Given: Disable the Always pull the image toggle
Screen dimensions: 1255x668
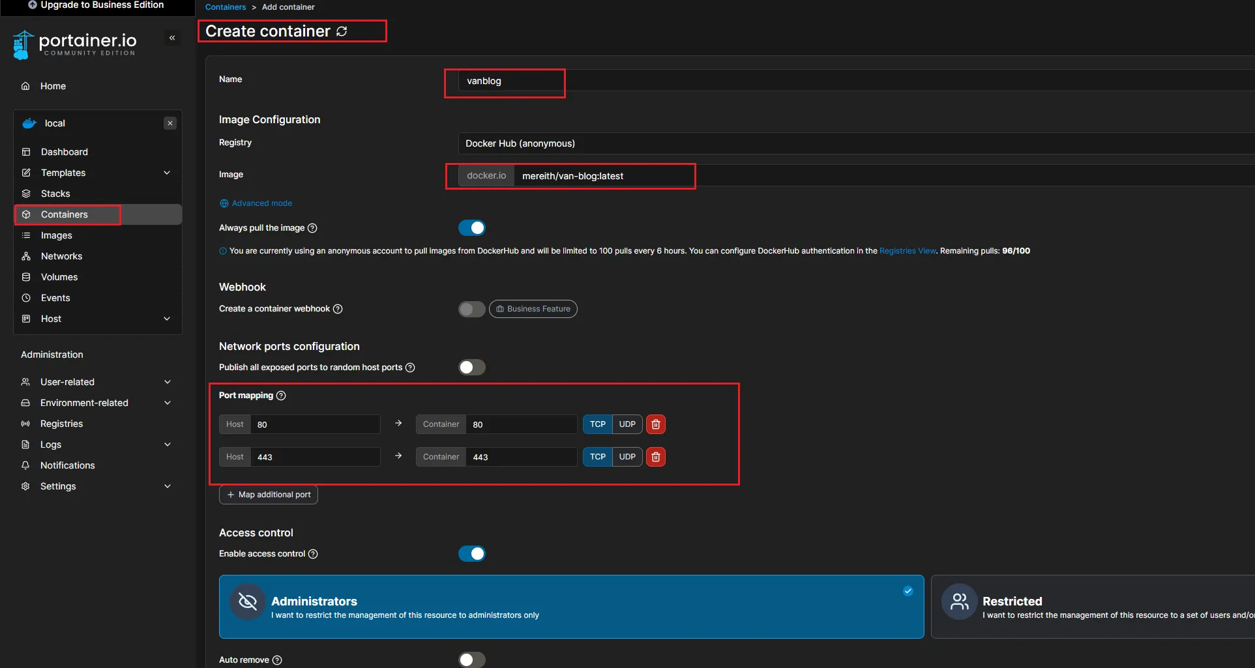Looking at the screenshot, I should coord(472,228).
